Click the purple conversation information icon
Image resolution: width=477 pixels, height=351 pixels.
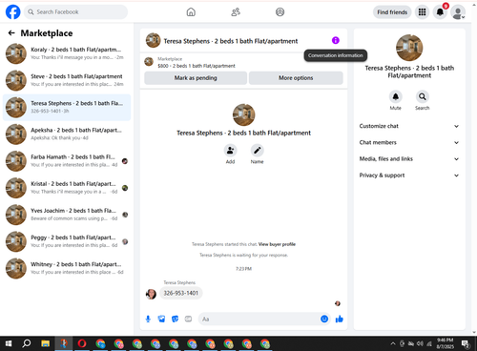pos(336,40)
